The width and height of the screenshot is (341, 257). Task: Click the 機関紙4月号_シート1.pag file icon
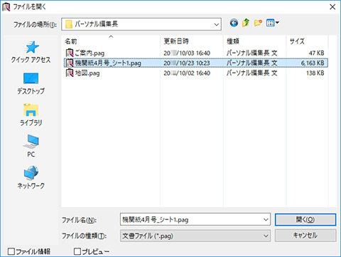[x=70, y=63]
